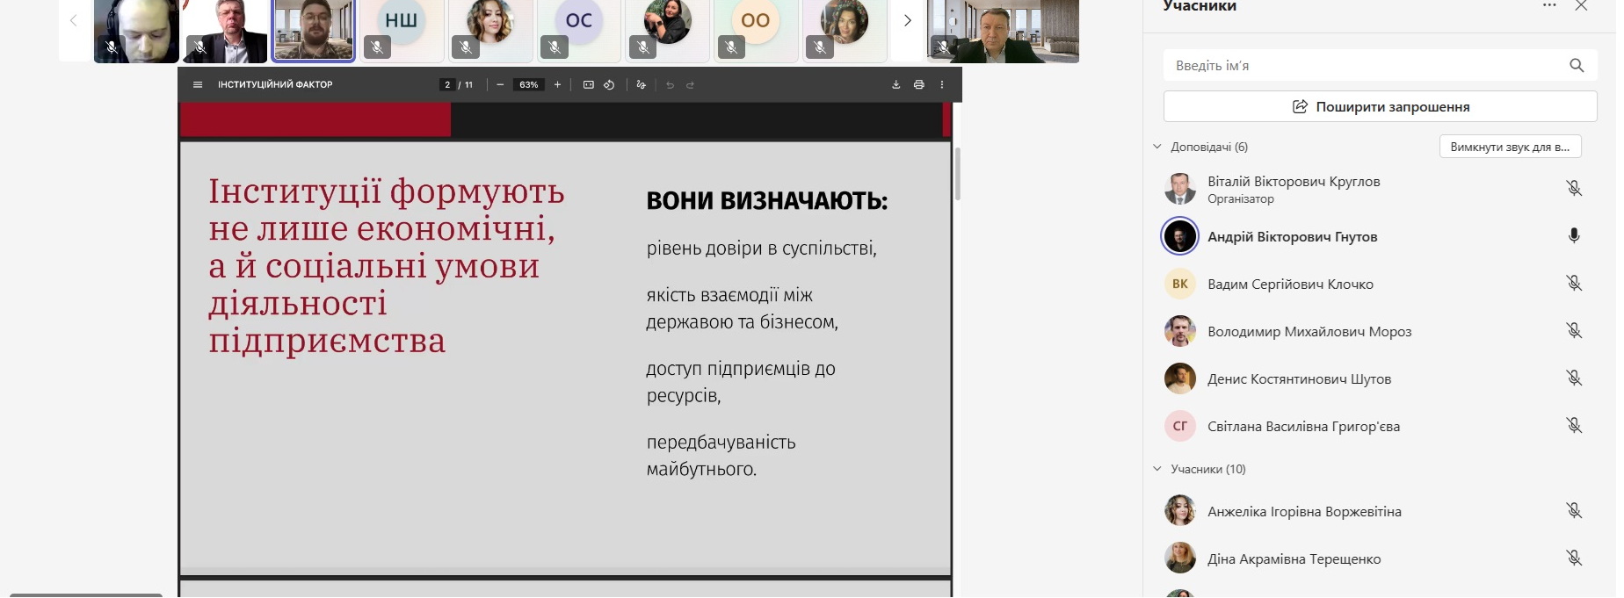Click the ВК avatar of Вадим Клочко
This screenshot has height=598, width=1624.
click(1180, 284)
